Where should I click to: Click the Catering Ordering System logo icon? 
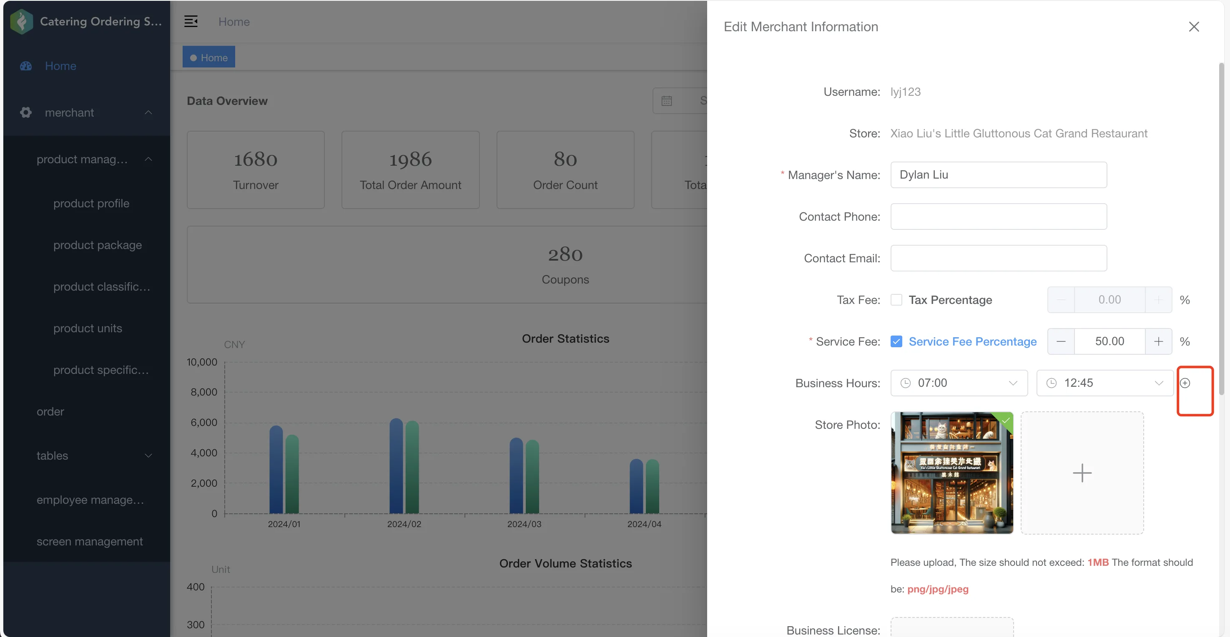tap(22, 22)
